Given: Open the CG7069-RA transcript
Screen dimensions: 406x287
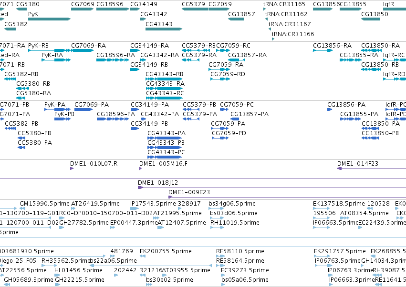Looking at the screenshot, I should coord(83,50).
